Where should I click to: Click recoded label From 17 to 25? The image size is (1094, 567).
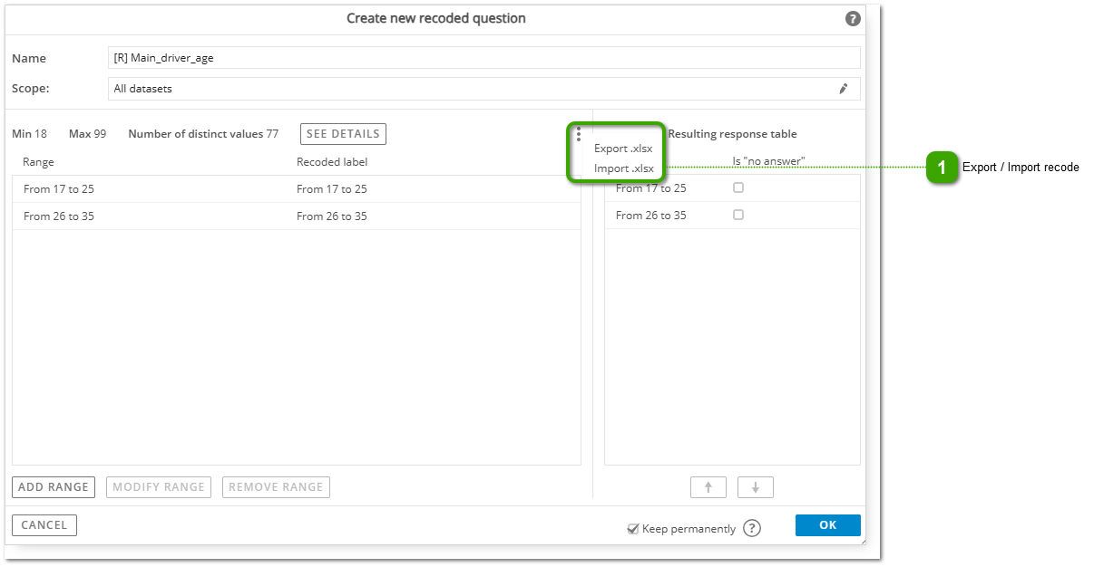coord(332,189)
